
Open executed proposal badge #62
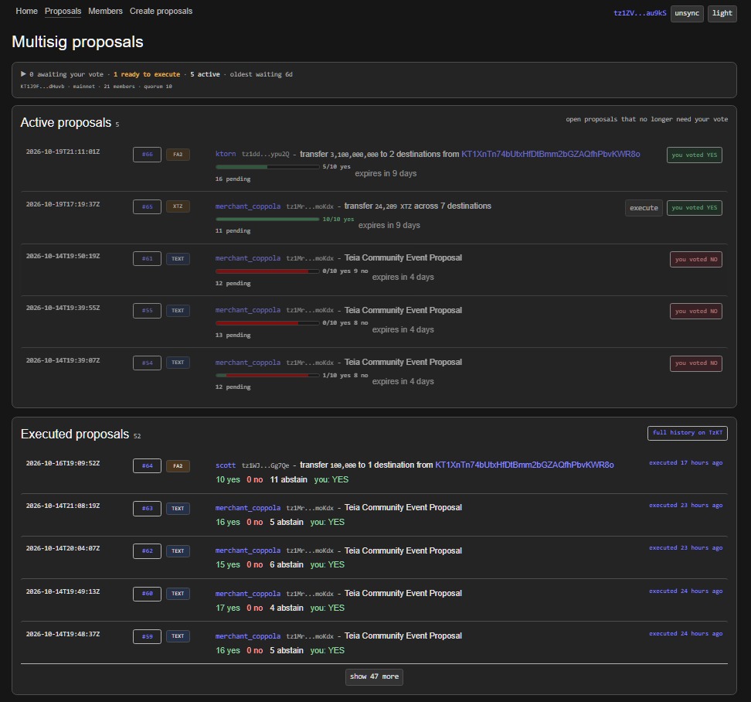(x=147, y=551)
